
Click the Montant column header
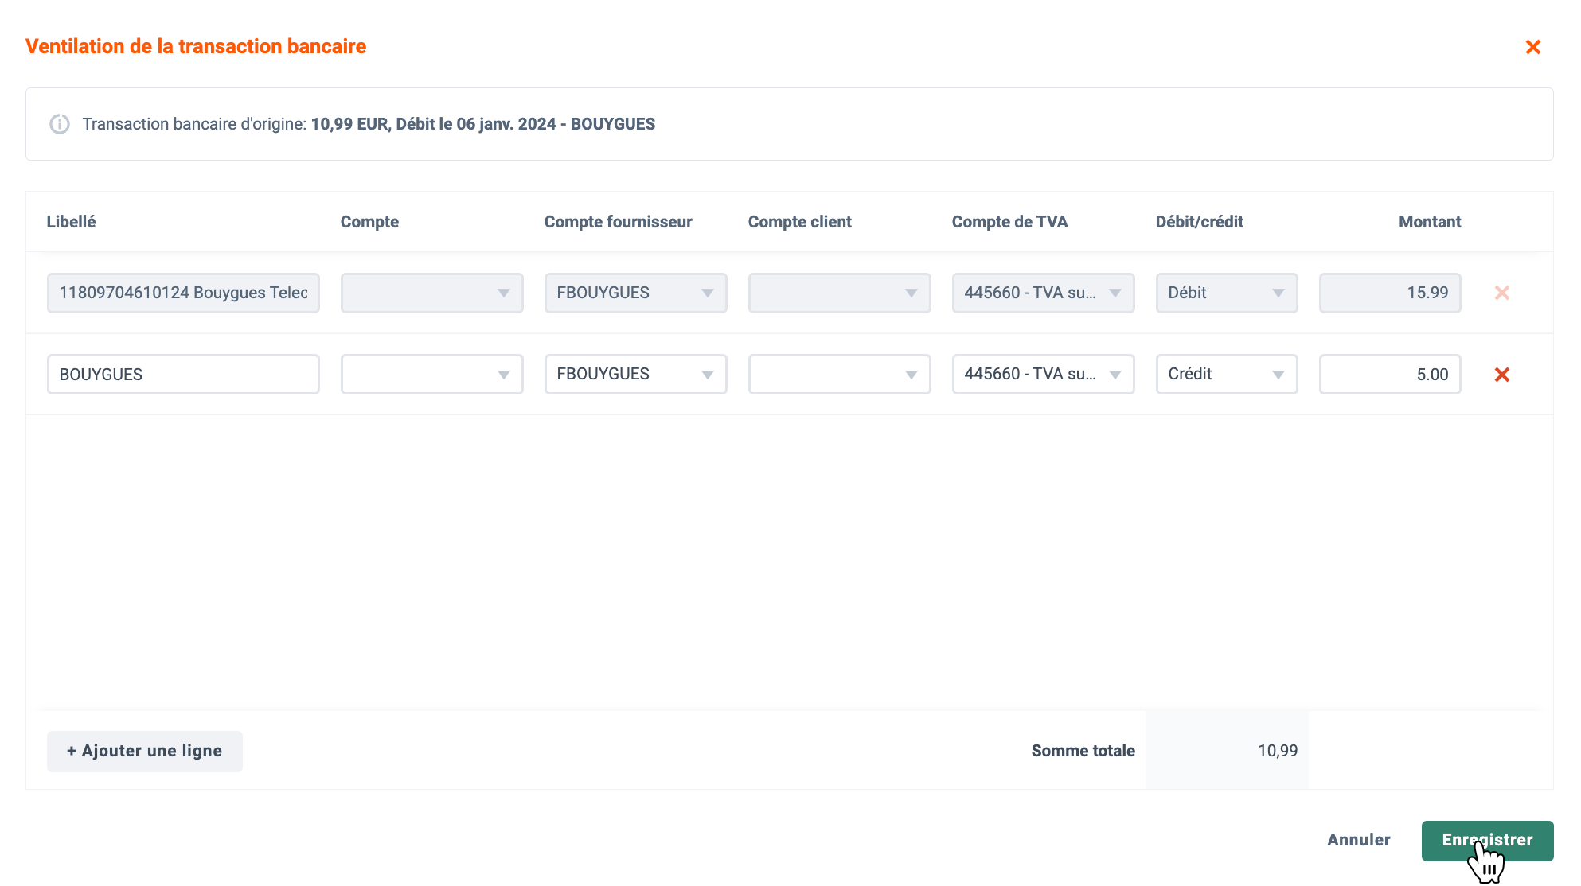[x=1430, y=222]
